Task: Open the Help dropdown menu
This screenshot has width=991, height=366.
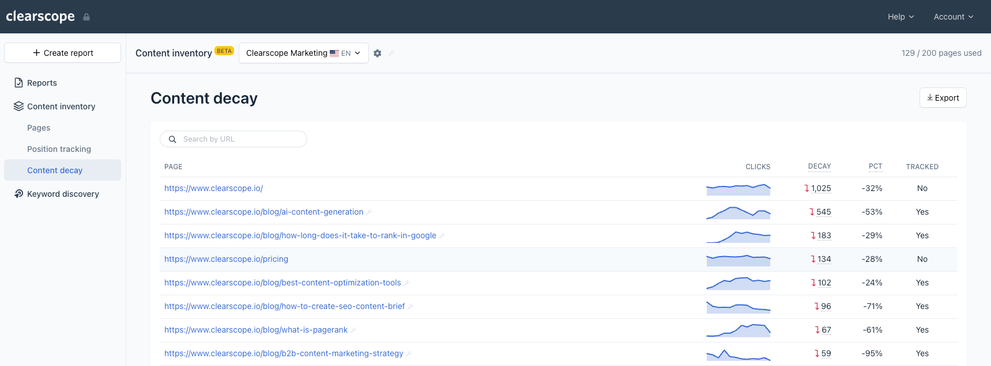Action: tap(900, 17)
